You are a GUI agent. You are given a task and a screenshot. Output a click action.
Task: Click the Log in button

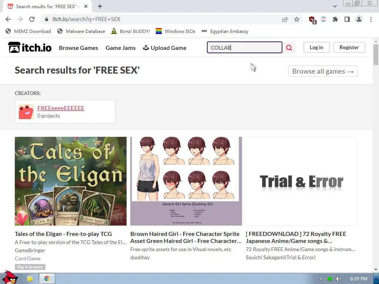coord(316,47)
